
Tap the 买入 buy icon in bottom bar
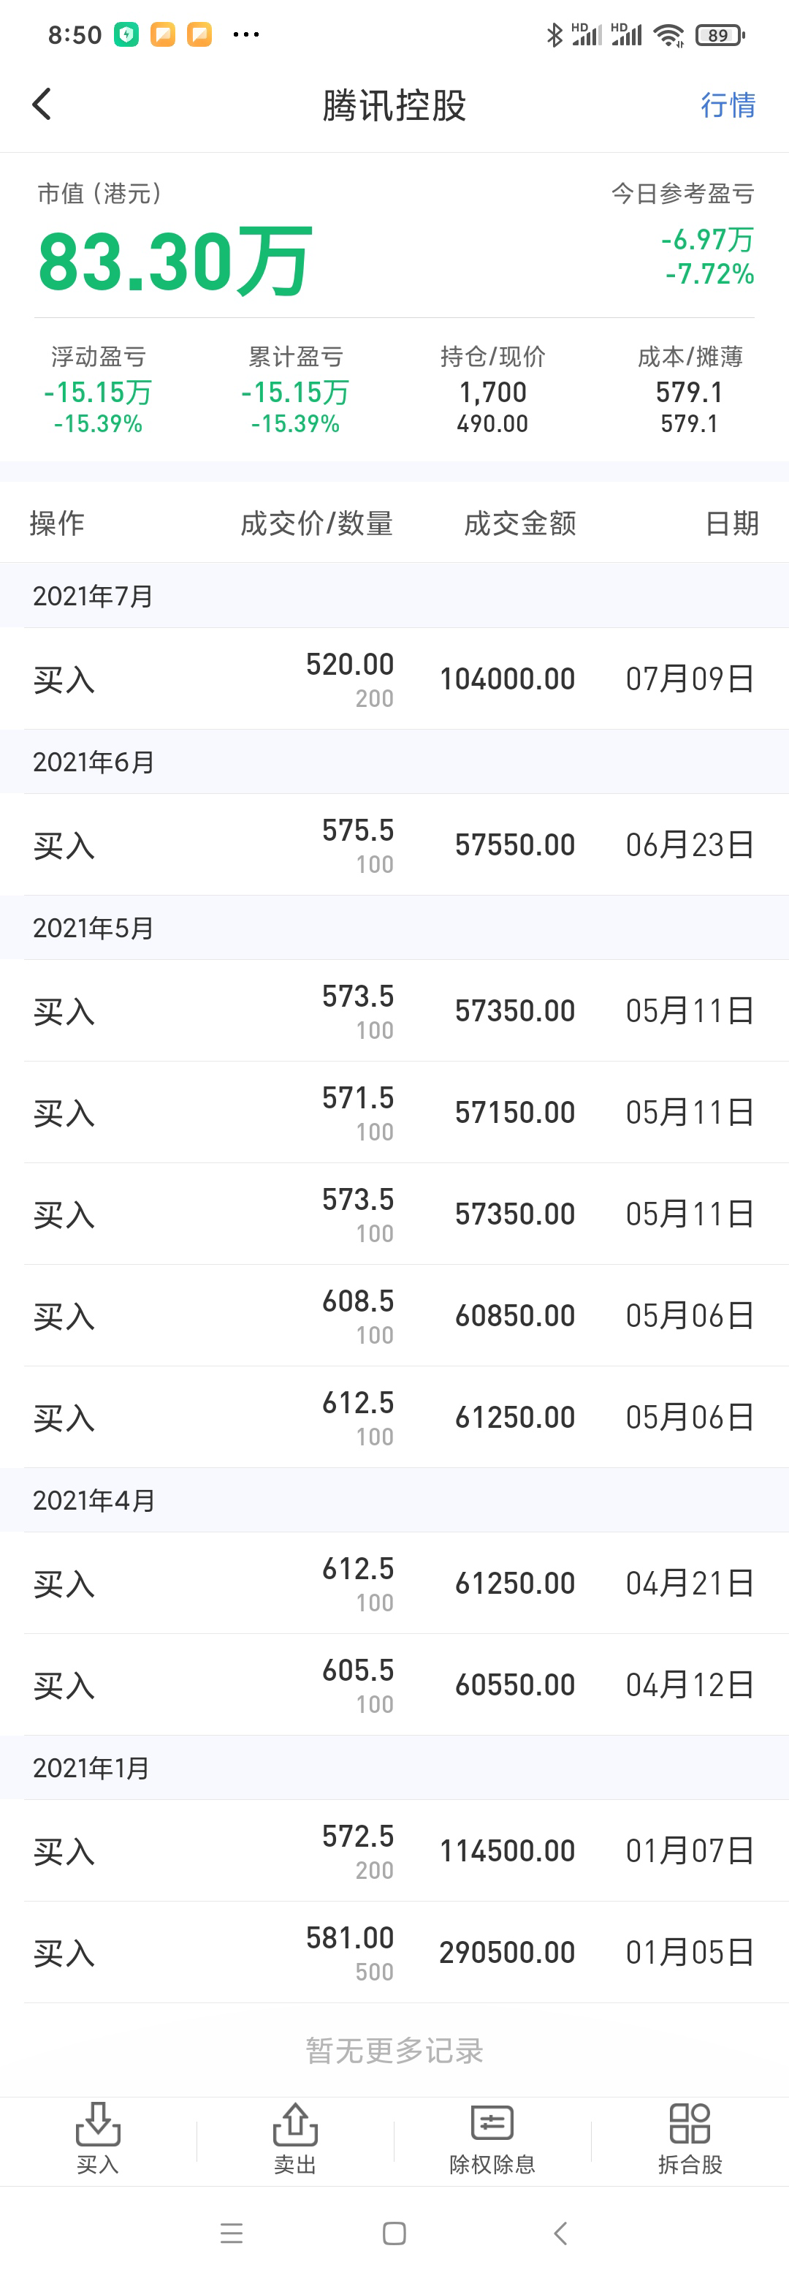point(97,2137)
